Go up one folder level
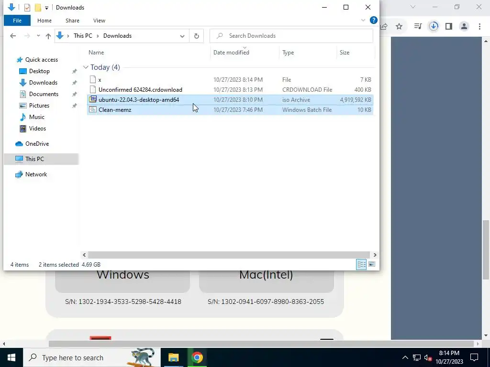 tap(48, 36)
